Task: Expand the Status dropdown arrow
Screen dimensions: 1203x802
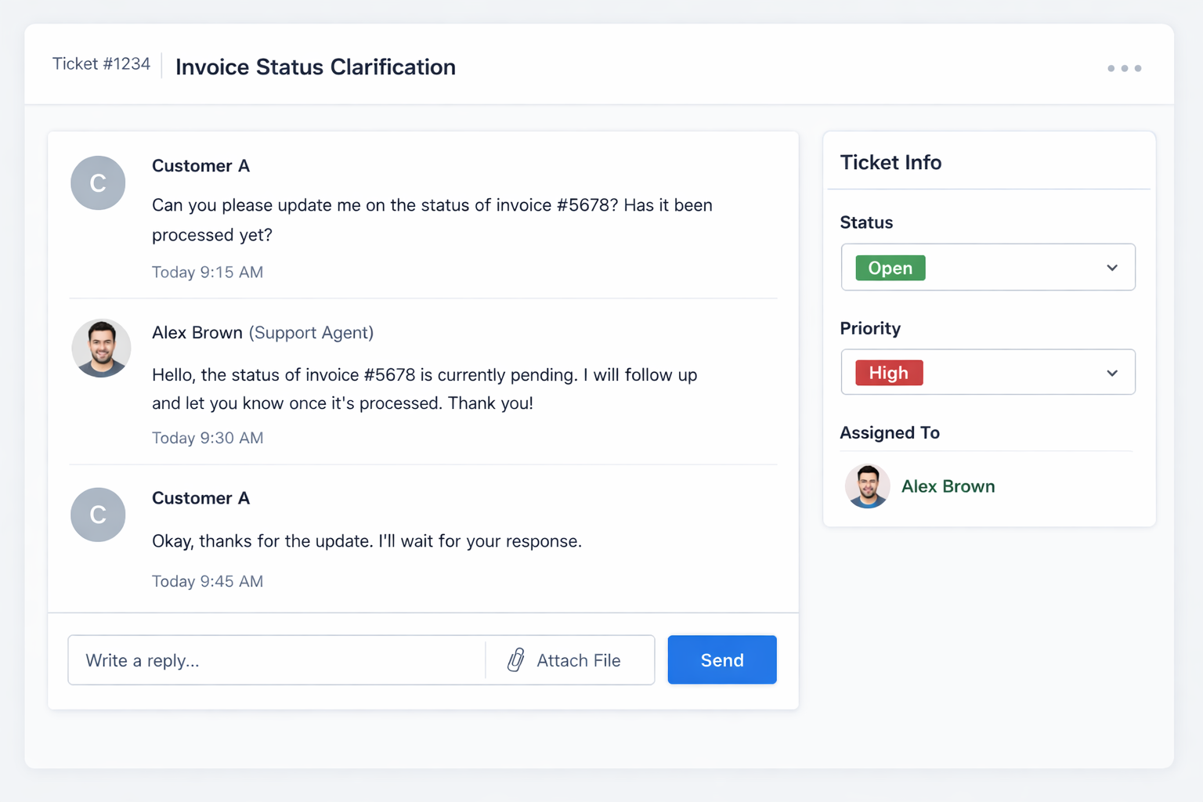Action: [x=1111, y=268]
